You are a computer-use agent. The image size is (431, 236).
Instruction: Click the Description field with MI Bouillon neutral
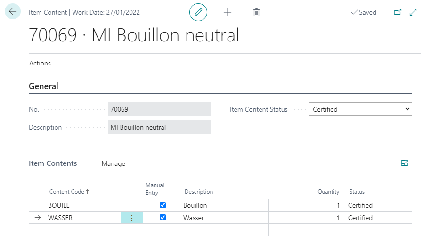(x=159, y=127)
